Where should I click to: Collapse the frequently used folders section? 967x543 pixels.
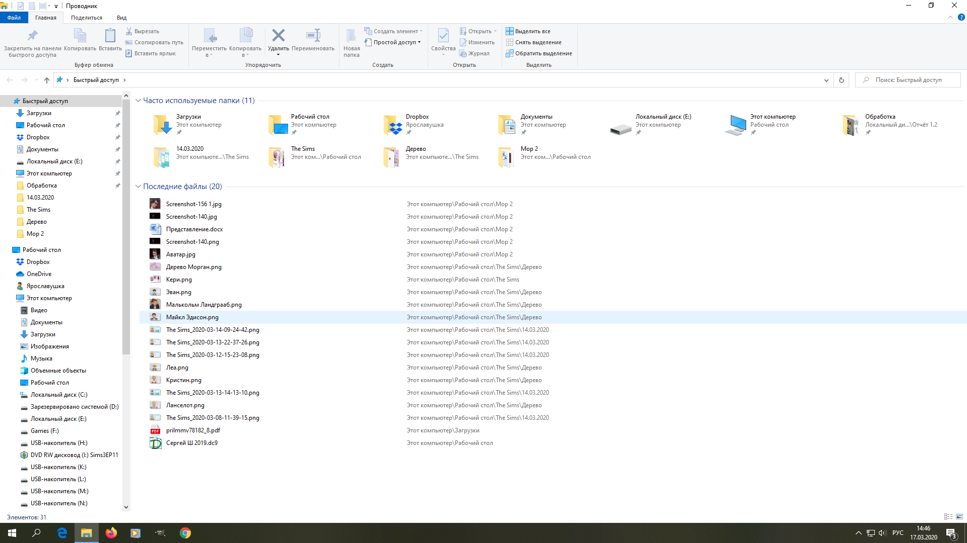(139, 101)
